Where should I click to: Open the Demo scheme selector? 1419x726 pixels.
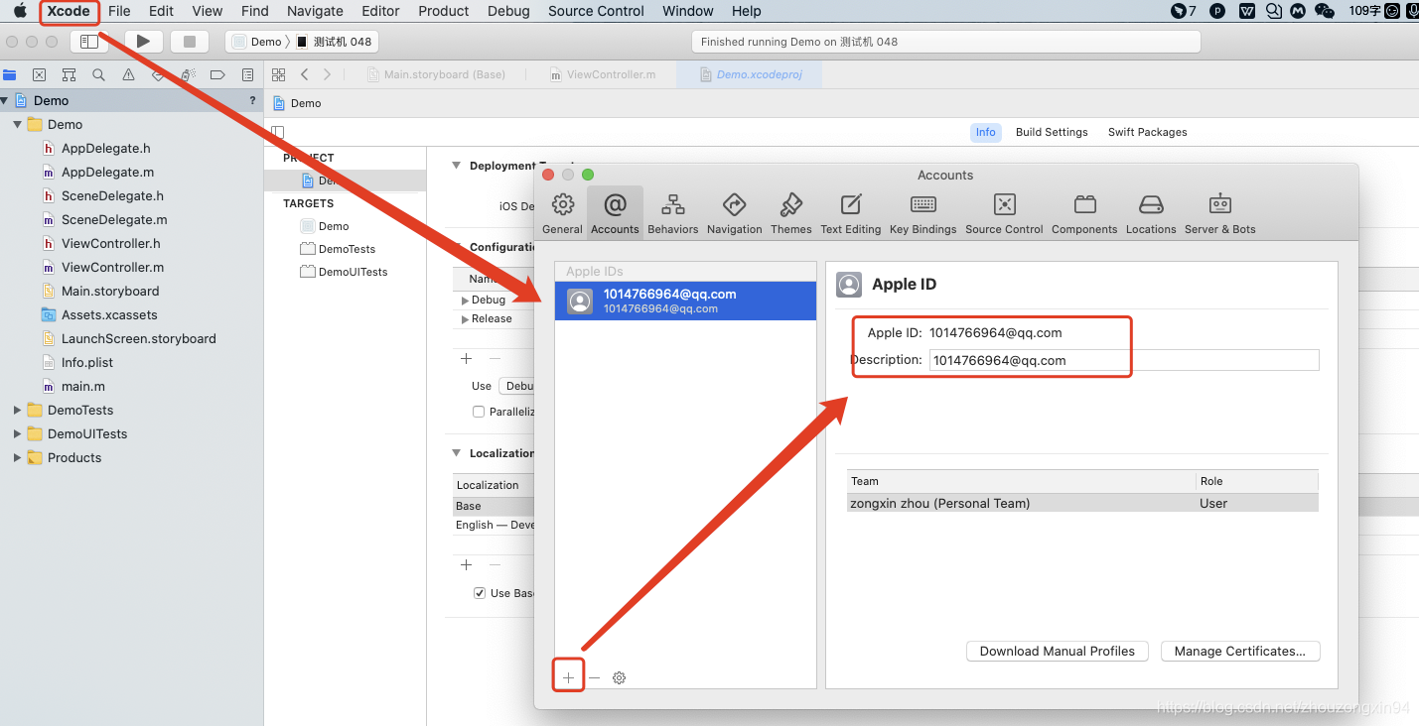coord(257,42)
